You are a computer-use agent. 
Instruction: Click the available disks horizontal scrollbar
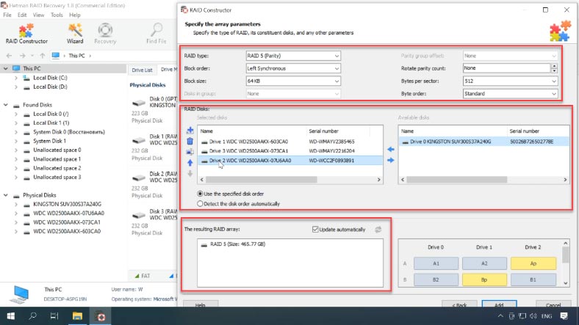click(x=457, y=180)
